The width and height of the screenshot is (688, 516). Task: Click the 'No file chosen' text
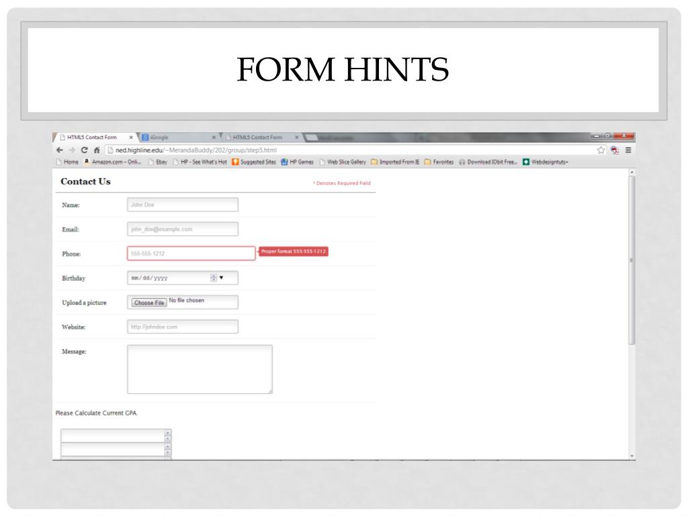(187, 300)
